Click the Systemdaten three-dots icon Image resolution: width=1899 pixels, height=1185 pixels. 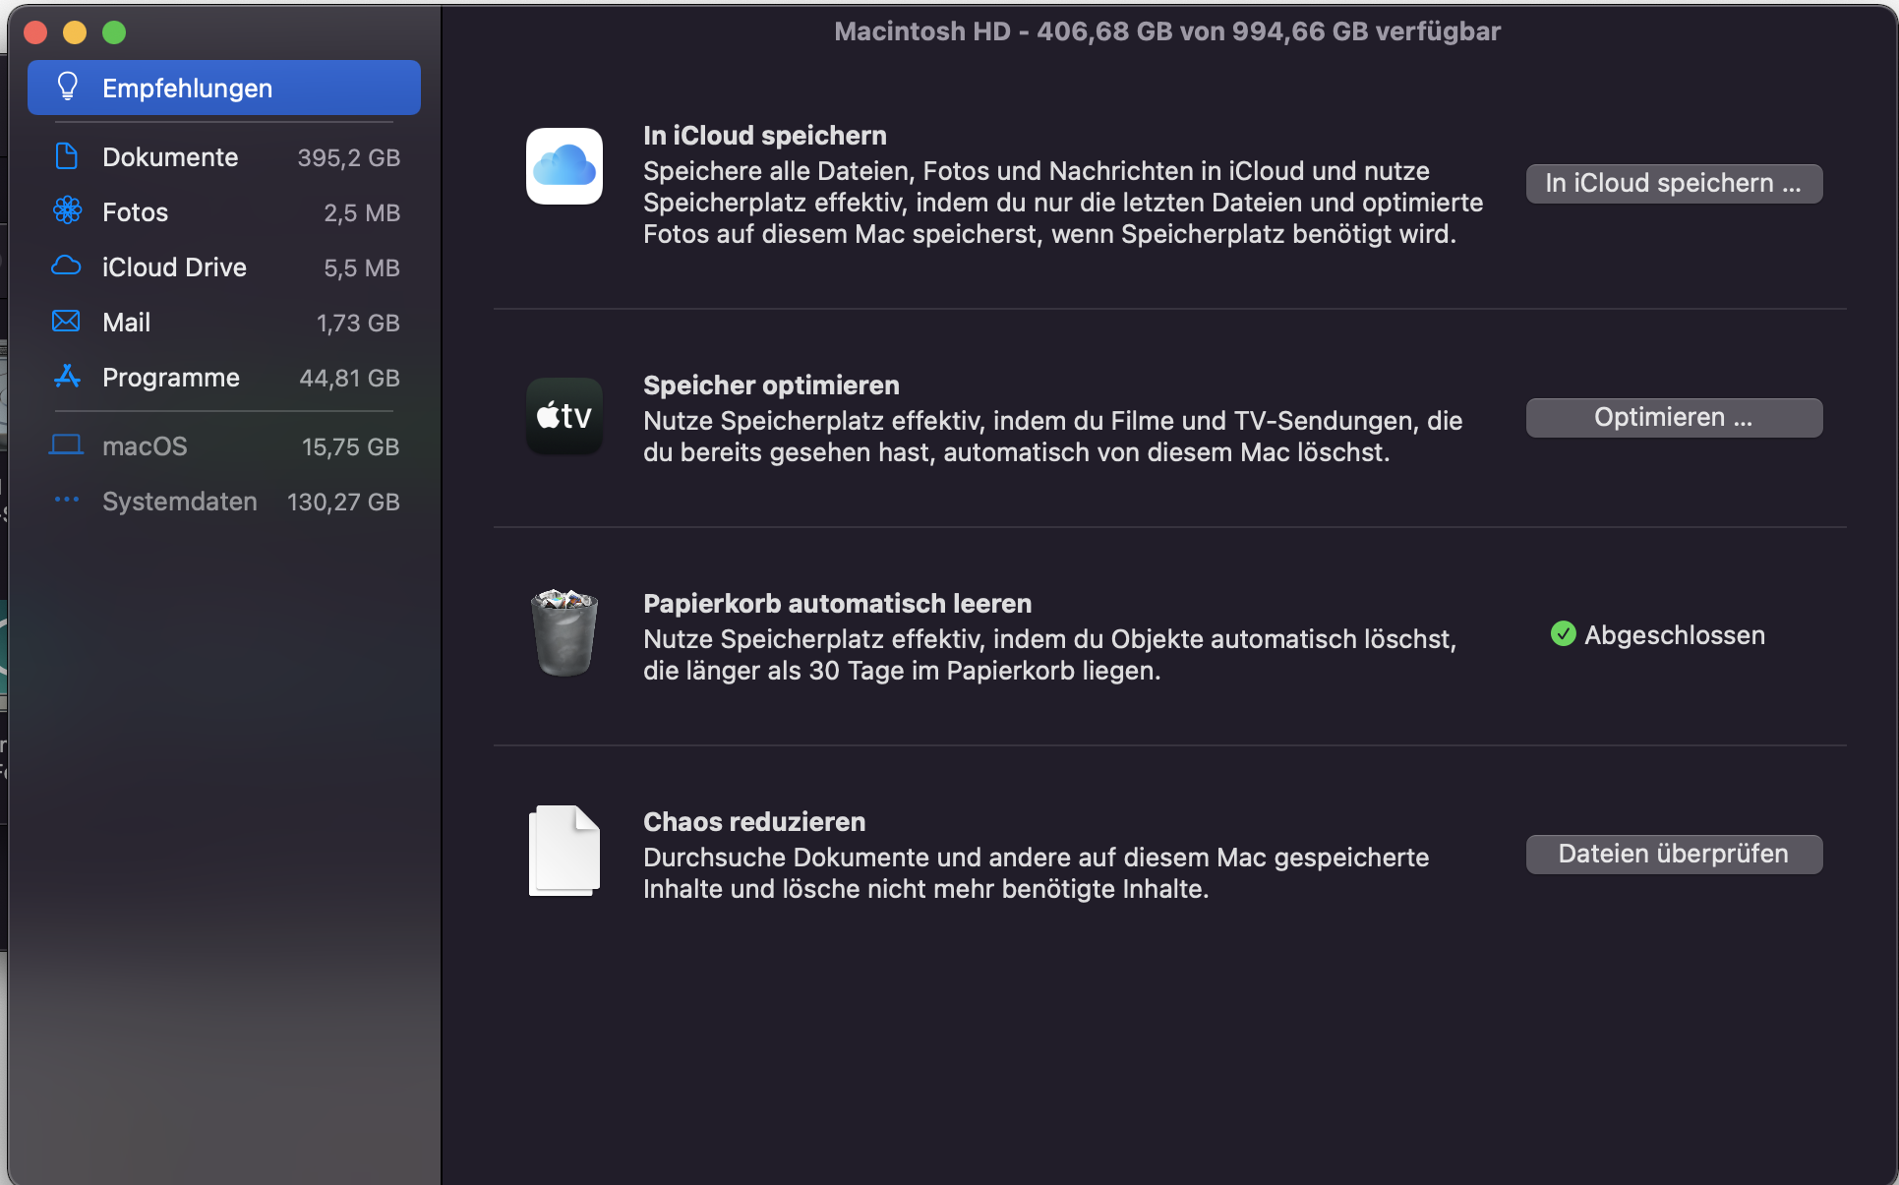(66, 501)
